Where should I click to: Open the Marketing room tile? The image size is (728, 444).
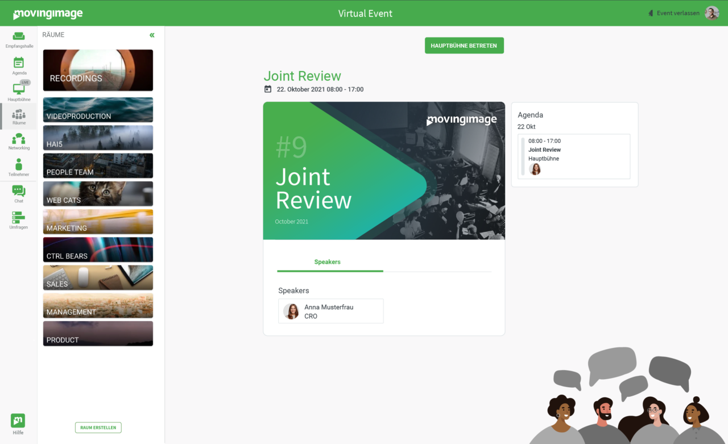coord(98,222)
